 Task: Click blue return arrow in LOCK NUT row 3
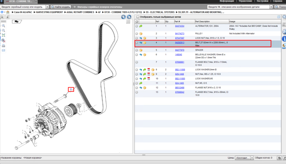(141, 38)
